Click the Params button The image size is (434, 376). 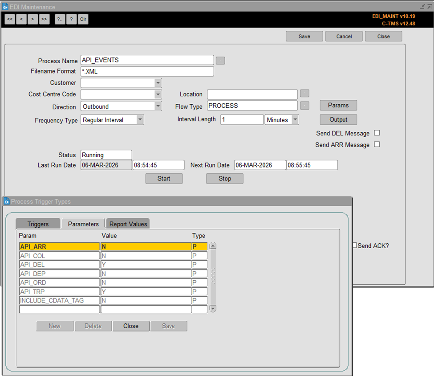[x=338, y=105]
